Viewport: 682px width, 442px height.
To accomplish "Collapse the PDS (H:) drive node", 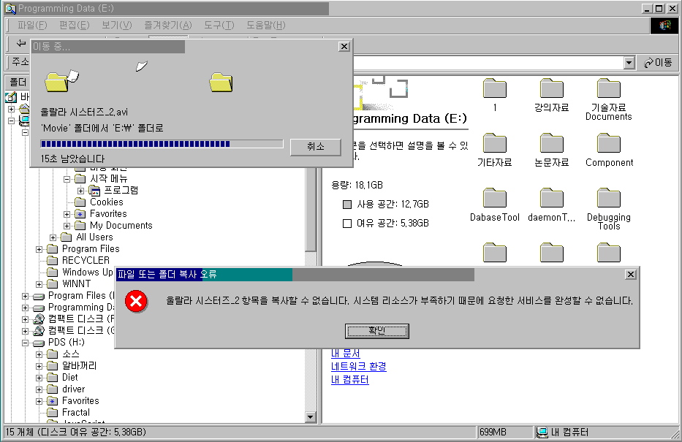I will (26, 343).
